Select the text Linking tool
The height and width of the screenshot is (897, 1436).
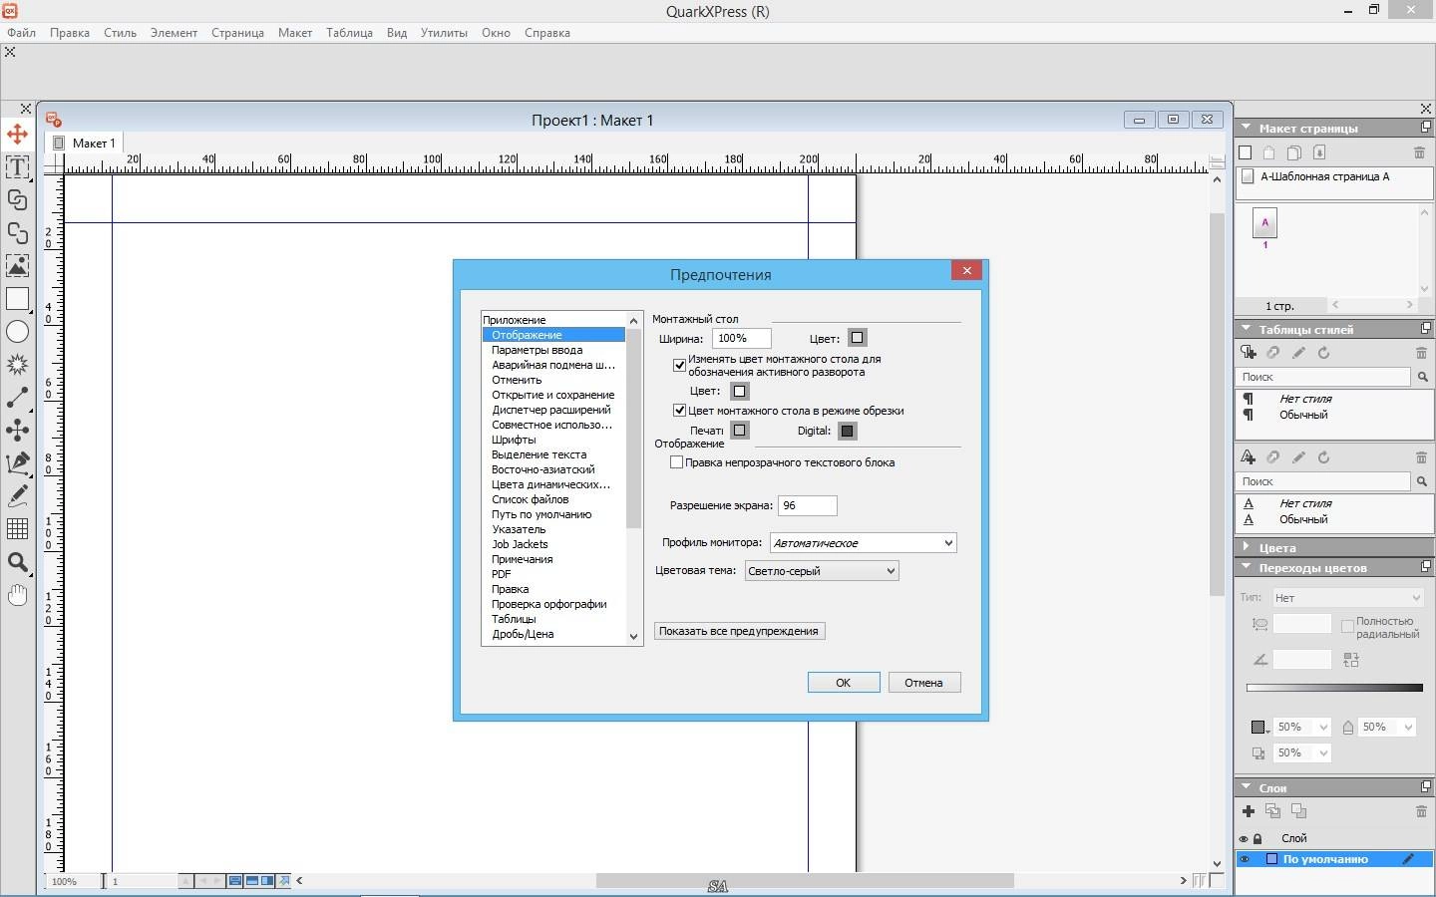[x=17, y=199]
